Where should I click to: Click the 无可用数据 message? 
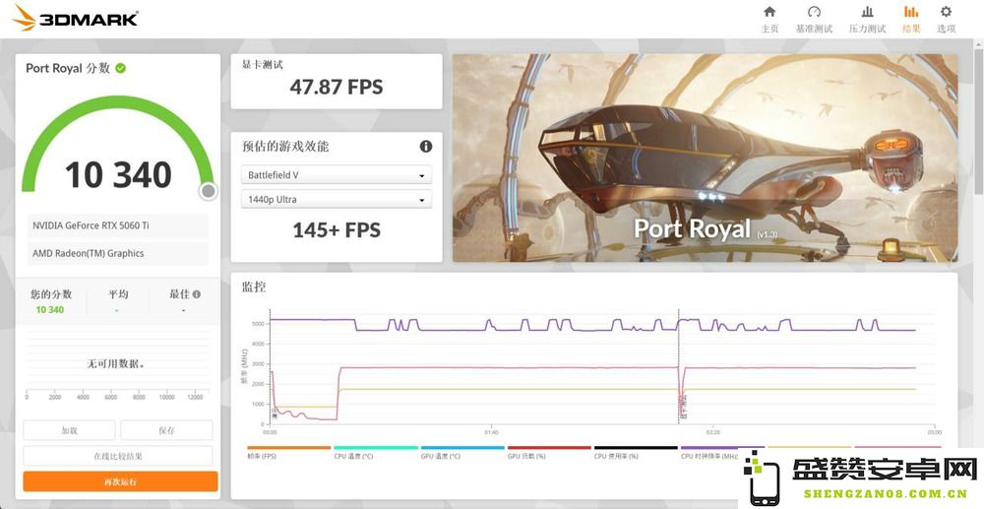click(116, 364)
